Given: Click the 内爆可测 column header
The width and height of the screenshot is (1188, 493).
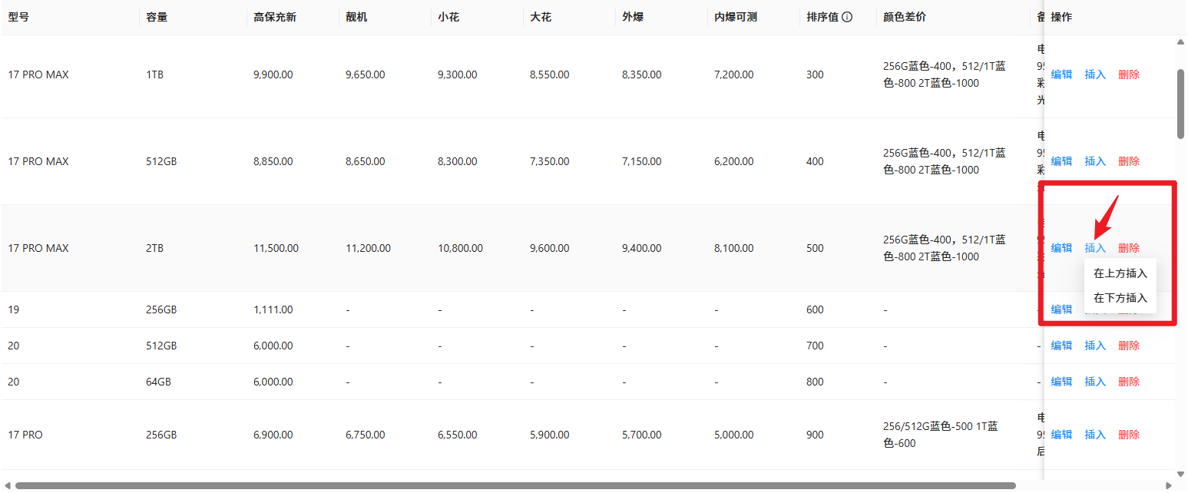Looking at the screenshot, I should pyautogui.click(x=736, y=17).
